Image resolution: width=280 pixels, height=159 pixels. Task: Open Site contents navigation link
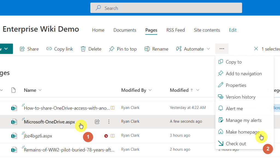pos(207,30)
